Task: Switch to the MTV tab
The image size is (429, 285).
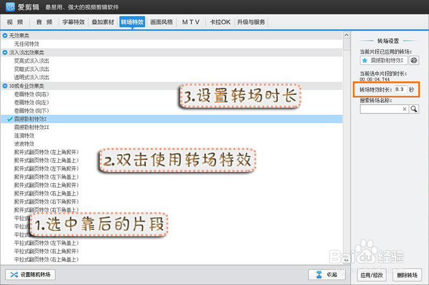Action: (191, 22)
